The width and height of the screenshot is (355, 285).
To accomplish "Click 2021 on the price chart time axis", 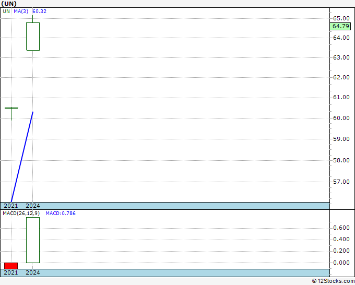I will (x=11, y=206).
